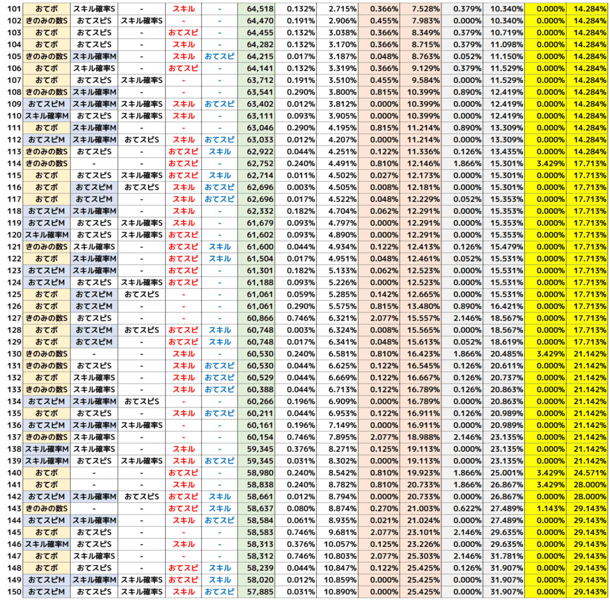Click the first スキル確率M cell in row 110
Screen dimensions: 610x600
pyautogui.click(x=47, y=116)
